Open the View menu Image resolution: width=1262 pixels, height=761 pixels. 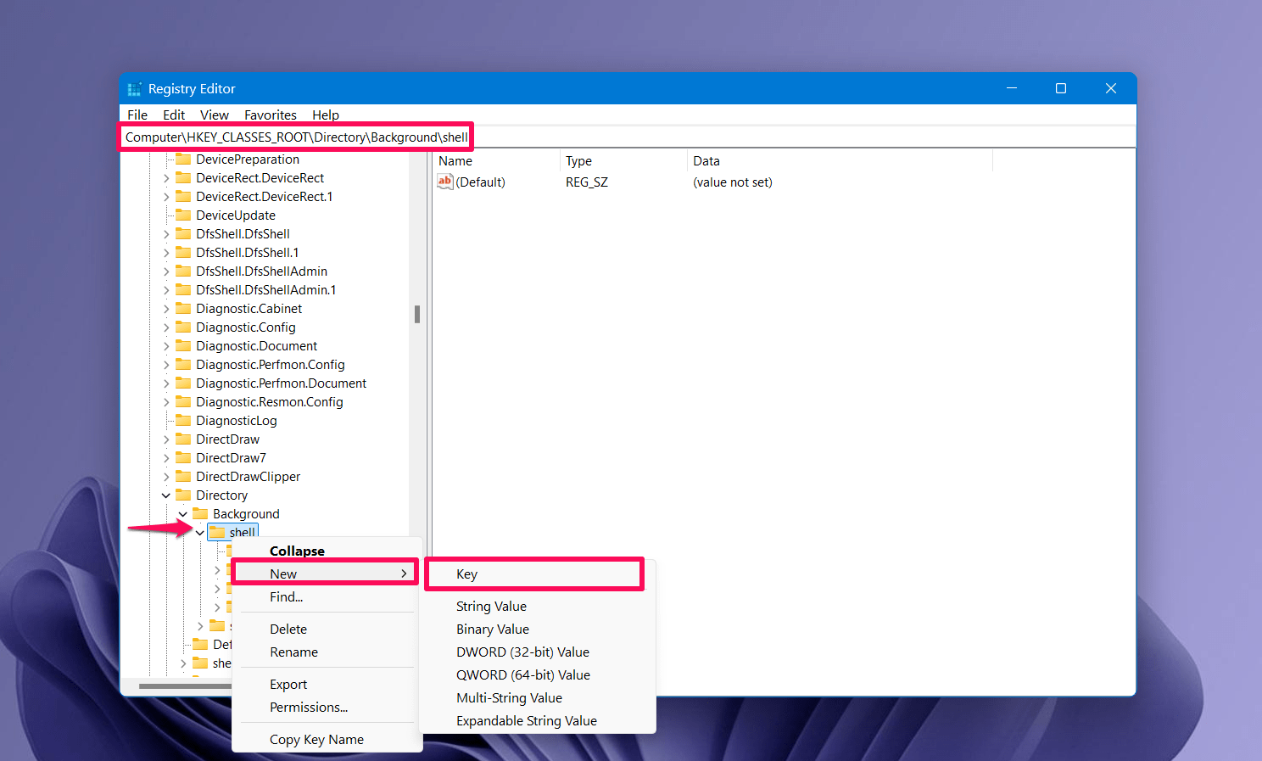[x=215, y=115]
